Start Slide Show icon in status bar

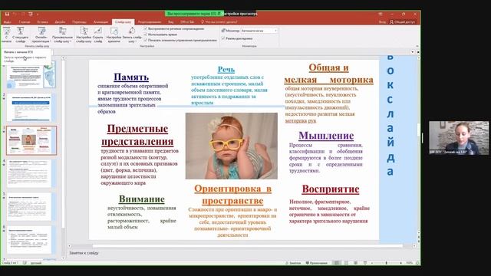(x=365, y=263)
